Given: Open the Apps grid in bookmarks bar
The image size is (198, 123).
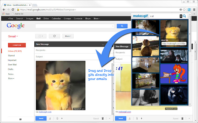Looking at the screenshot, I should [6, 14].
